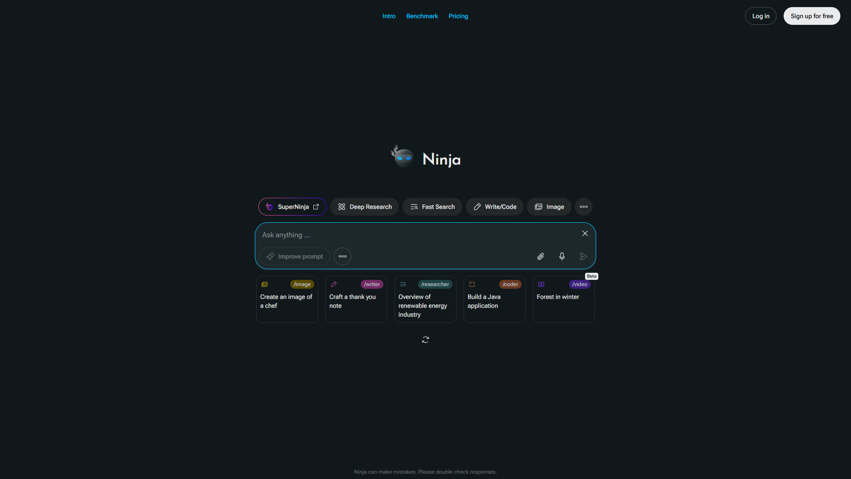The width and height of the screenshot is (851, 479).
Task: Click the Log in button
Action: pos(761,16)
